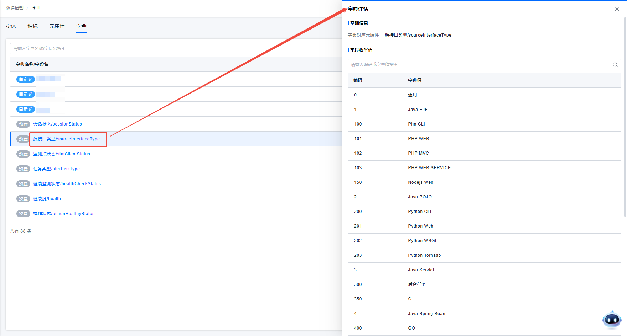
Task: Select the 字典 tab
Action: click(81, 26)
